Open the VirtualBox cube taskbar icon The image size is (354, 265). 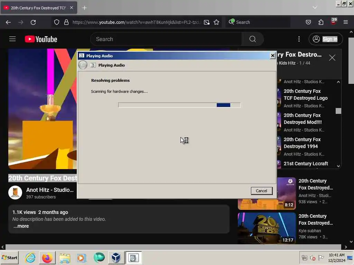116,258
